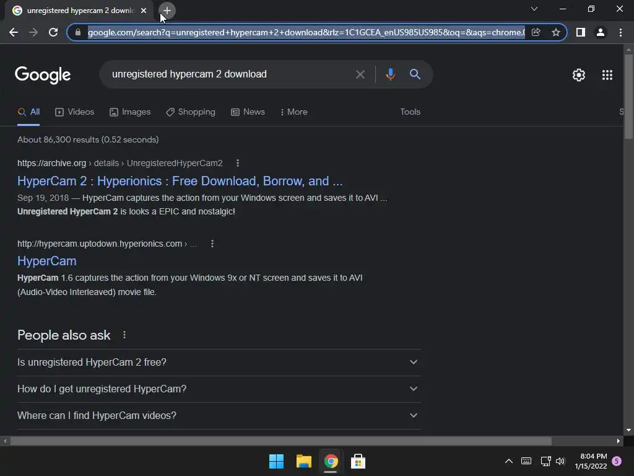Close the unregistered hypercam 2 tab
The height and width of the screenshot is (476, 634).
144,11
